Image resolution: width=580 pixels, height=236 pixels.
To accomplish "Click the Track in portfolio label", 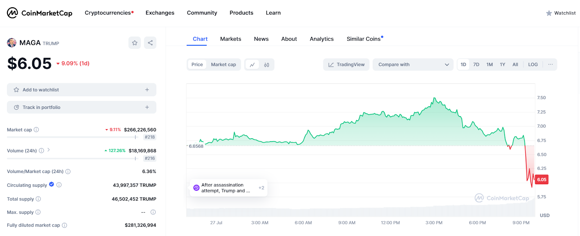I will 41,108.
